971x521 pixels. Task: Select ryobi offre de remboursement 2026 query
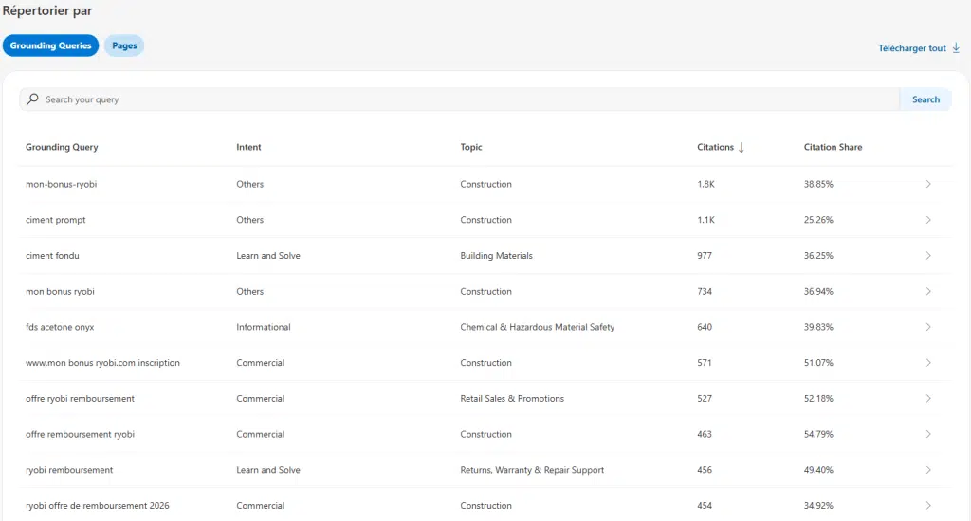pyautogui.click(x=98, y=506)
